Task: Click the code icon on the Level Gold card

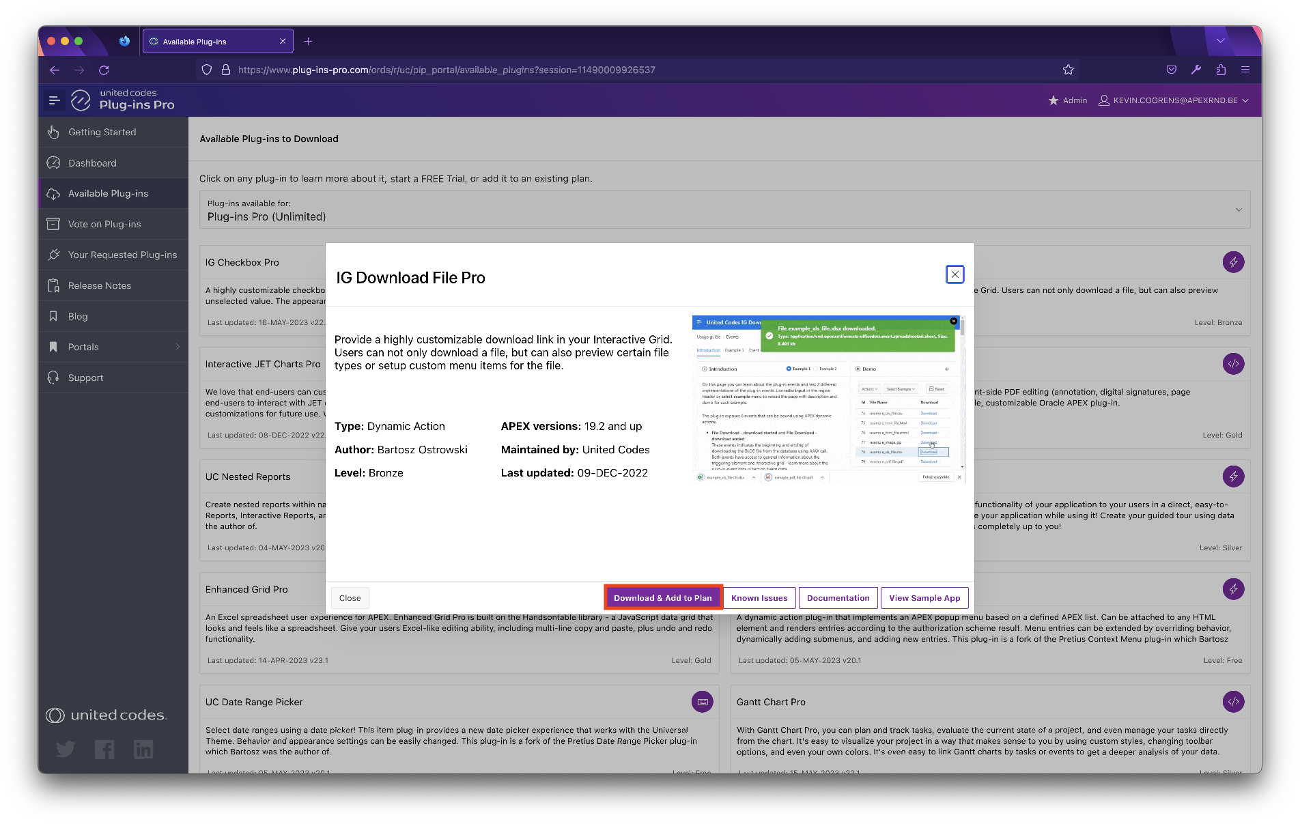Action: (1233, 364)
